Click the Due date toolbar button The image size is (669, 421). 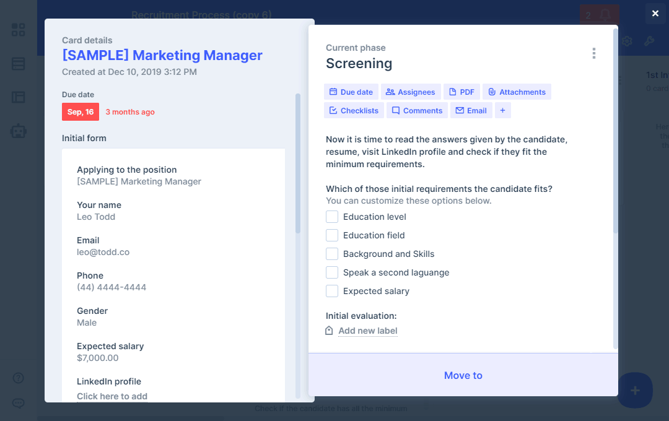click(351, 92)
